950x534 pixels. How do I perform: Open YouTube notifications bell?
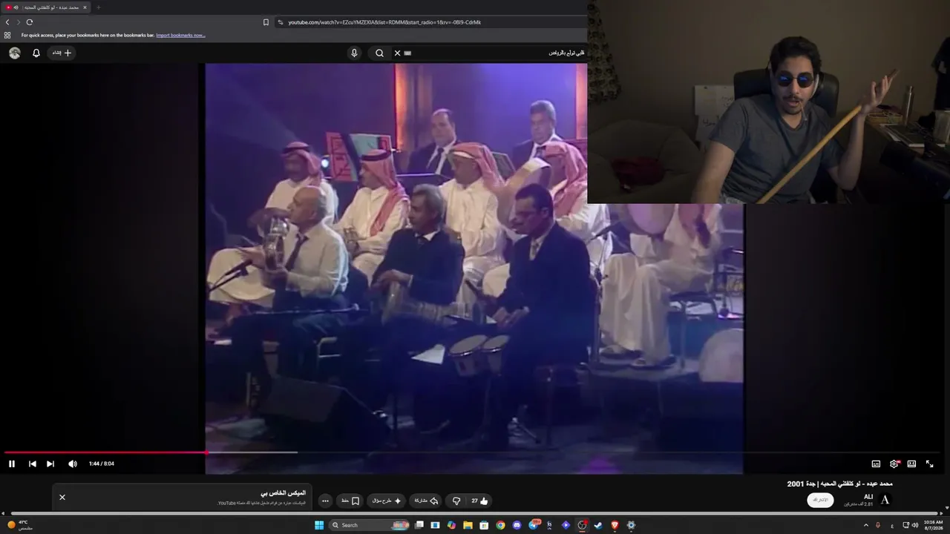pos(36,53)
